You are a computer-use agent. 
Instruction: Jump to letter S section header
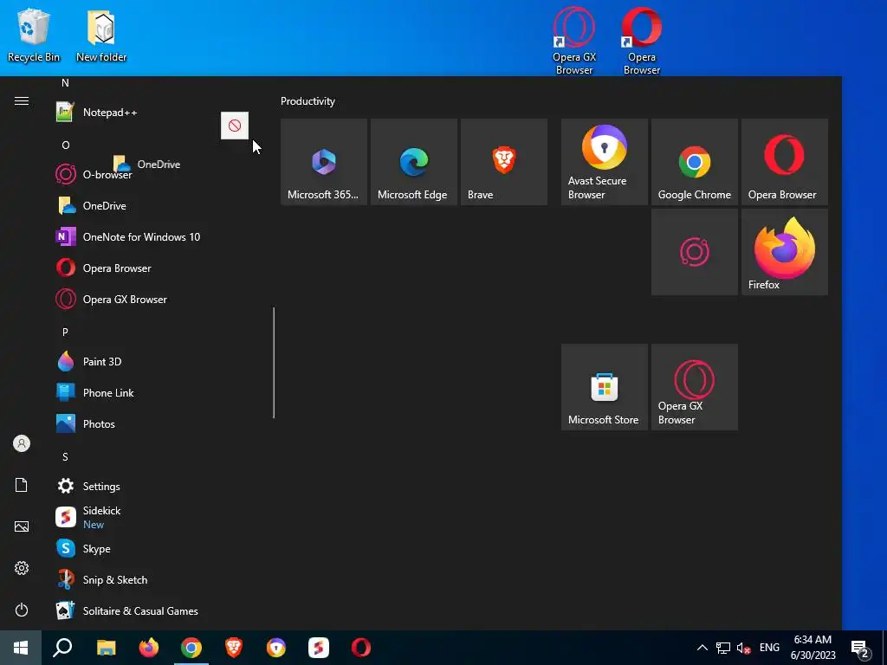point(65,457)
